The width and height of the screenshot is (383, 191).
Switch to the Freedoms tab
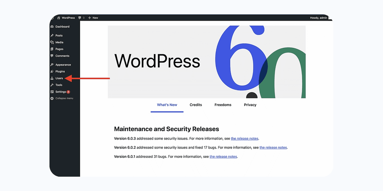point(223,105)
